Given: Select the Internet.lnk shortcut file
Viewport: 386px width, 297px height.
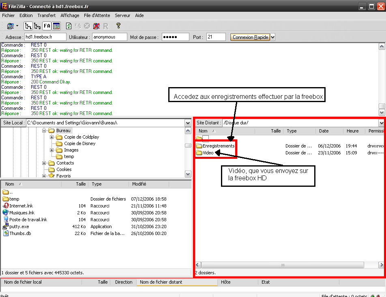Looking at the screenshot, I should [21, 206].
